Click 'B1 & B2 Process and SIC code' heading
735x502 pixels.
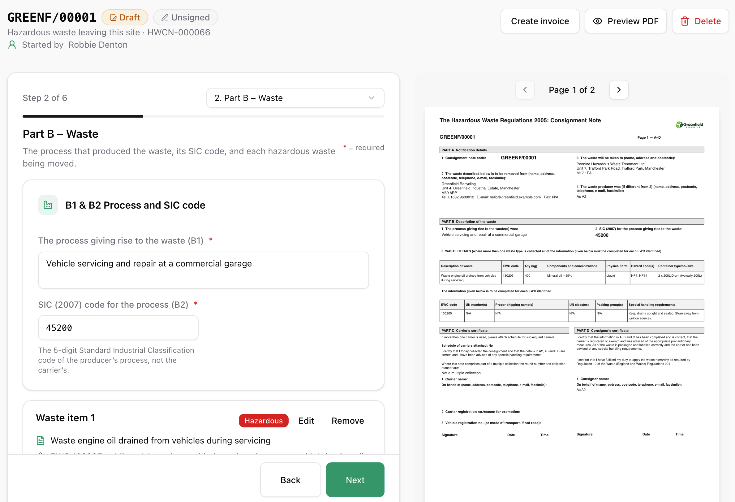(135, 205)
